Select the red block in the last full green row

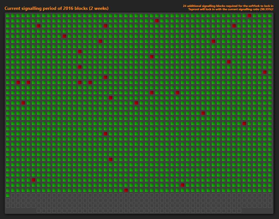coord(126,190)
